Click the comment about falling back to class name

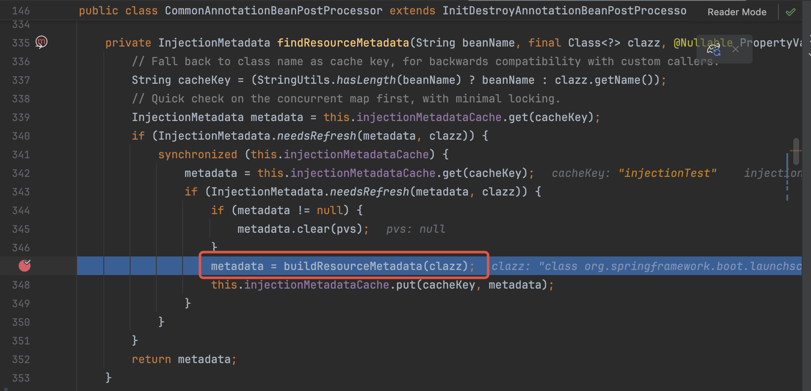(x=425, y=61)
